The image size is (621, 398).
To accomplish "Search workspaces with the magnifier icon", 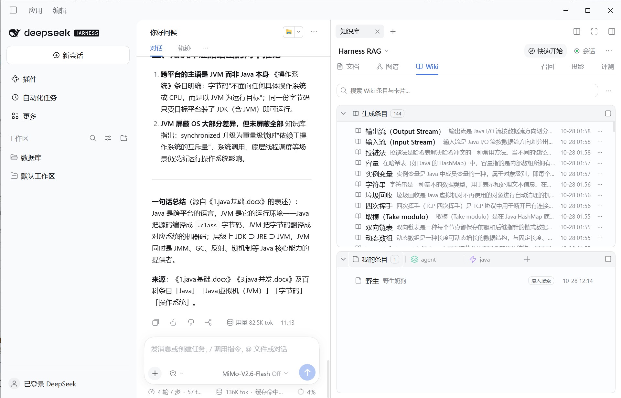I will pyautogui.click(x=93, y=138).
